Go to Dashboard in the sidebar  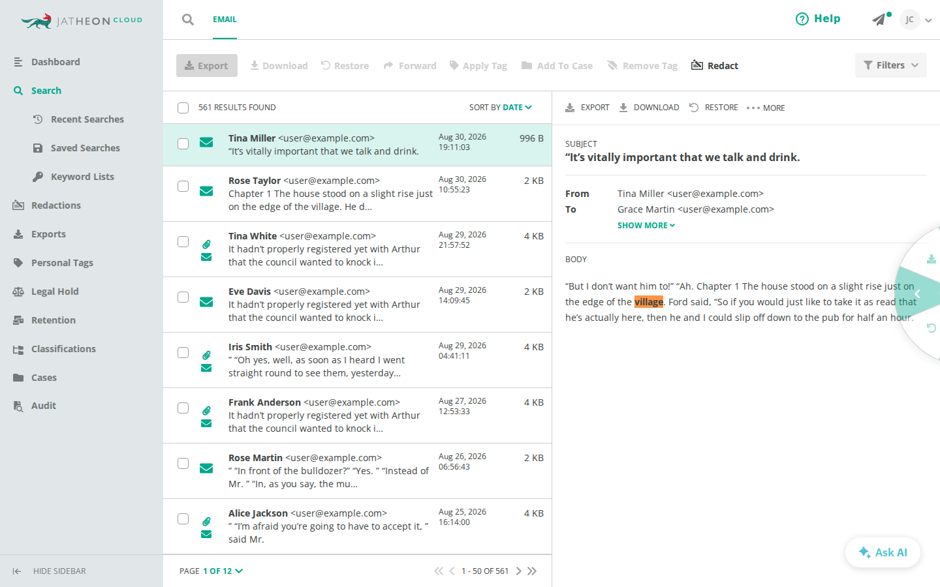pos(55,62)
